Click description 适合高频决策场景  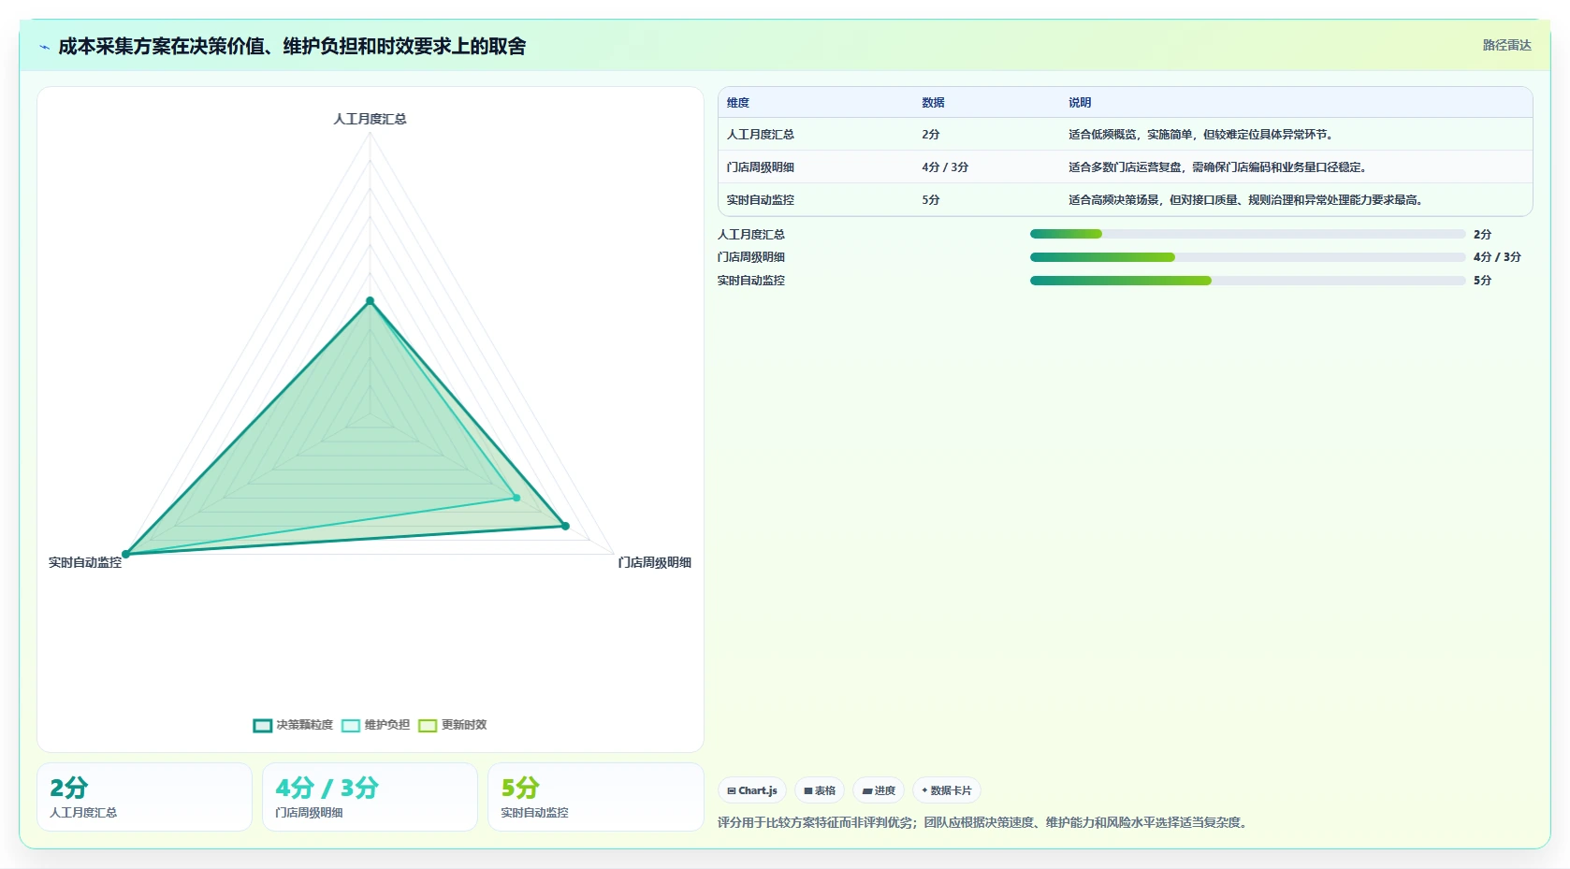click(1246, 200)
